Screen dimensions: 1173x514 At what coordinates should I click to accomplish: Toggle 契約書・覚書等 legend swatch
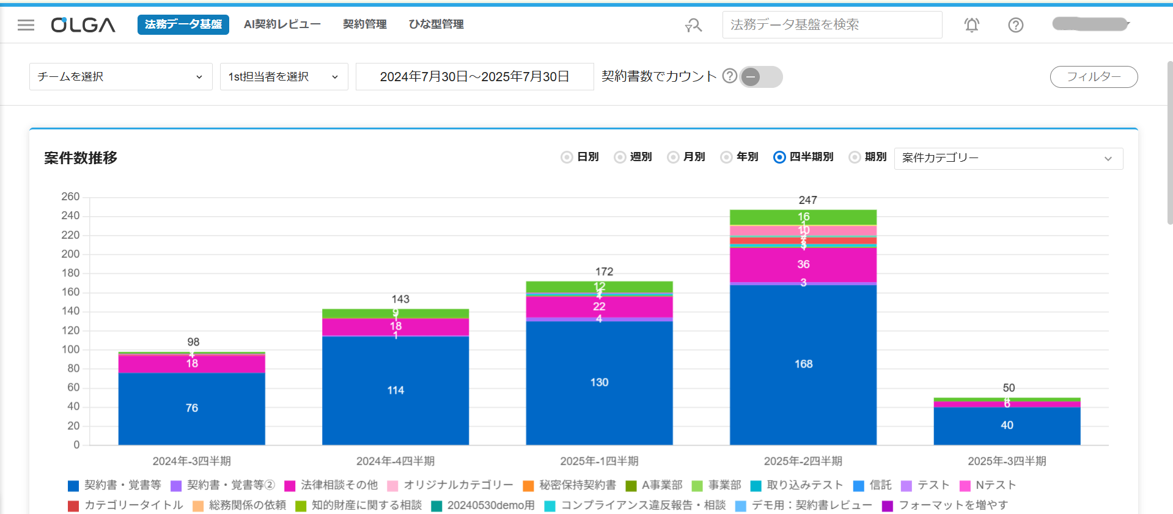73,486
